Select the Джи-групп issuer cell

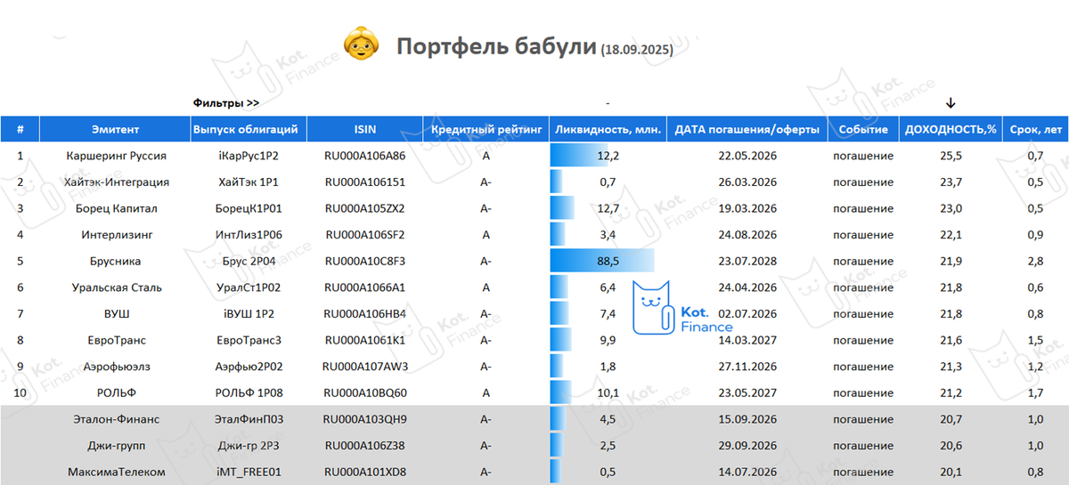pos(116,445)
